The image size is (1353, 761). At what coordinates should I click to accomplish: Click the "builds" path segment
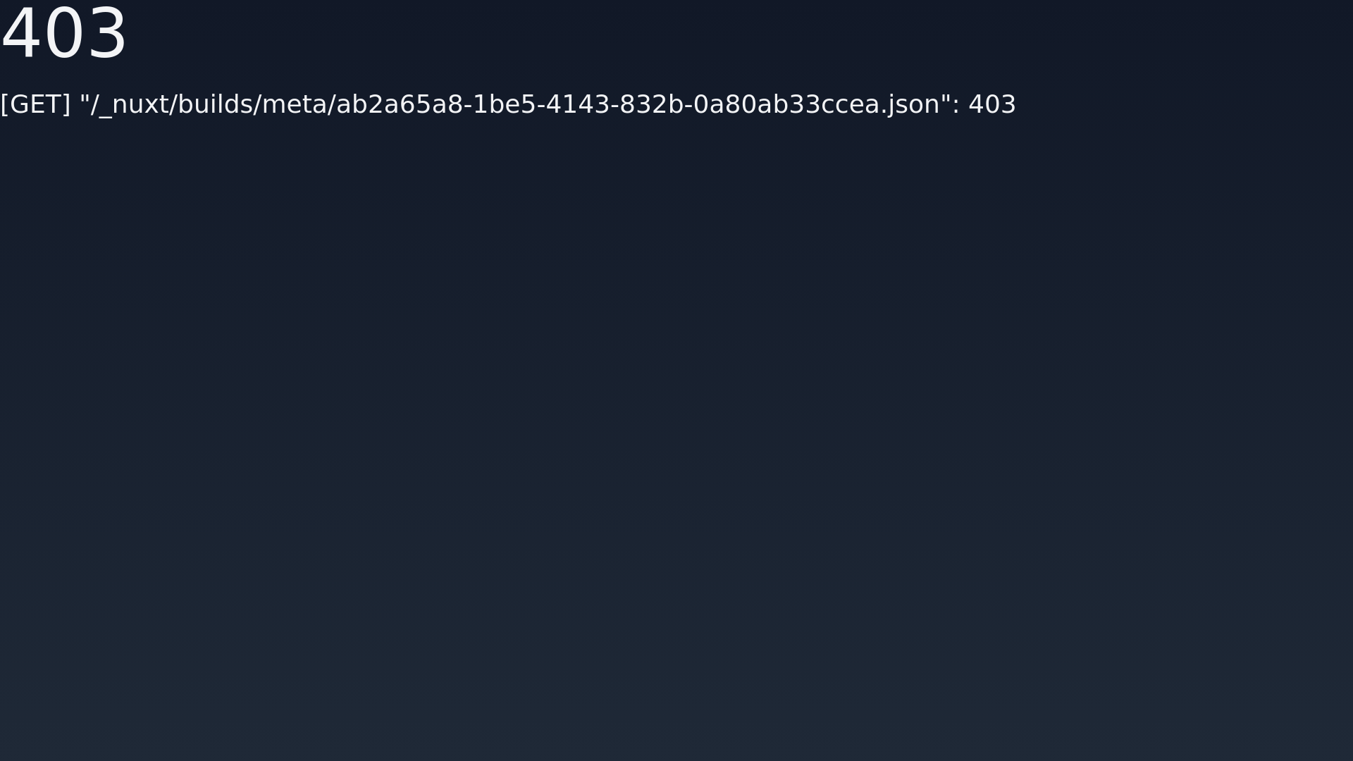coord(216,104)
